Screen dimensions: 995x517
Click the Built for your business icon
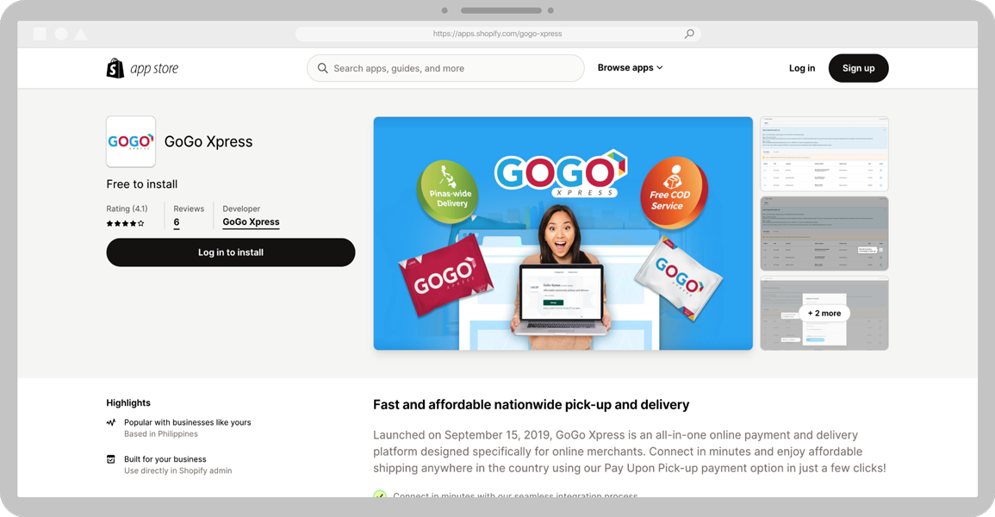coord(111,459)
